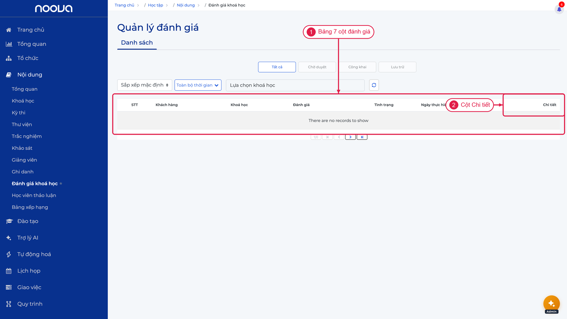Click the Lưu trữ filter button

[x=397, y=67]
